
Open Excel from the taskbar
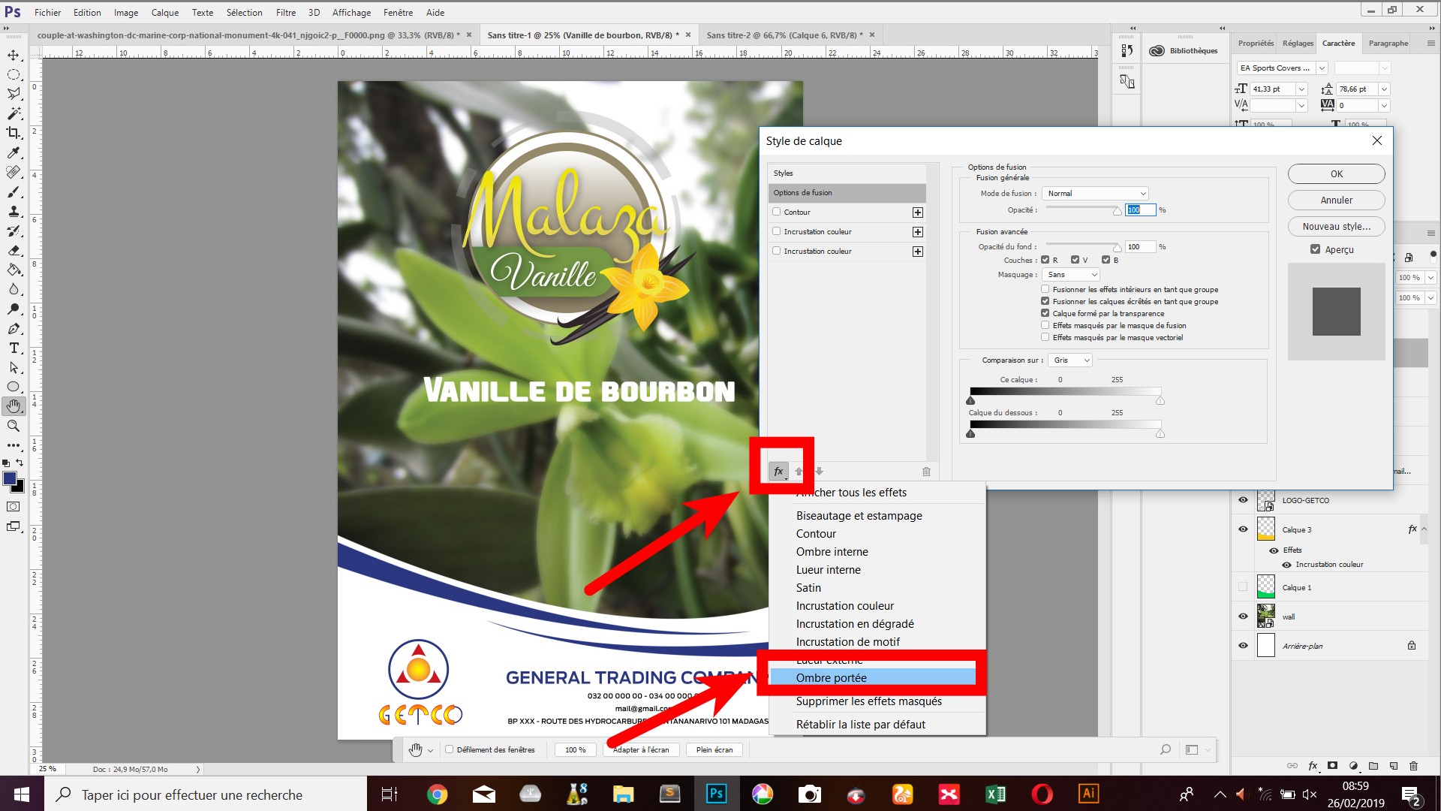coord(996,794)
